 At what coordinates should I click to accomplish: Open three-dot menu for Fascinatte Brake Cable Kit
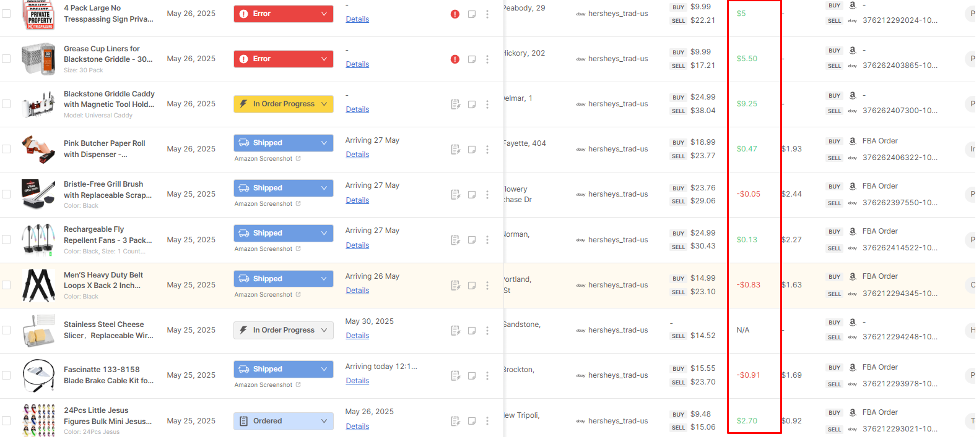[487, 375]
